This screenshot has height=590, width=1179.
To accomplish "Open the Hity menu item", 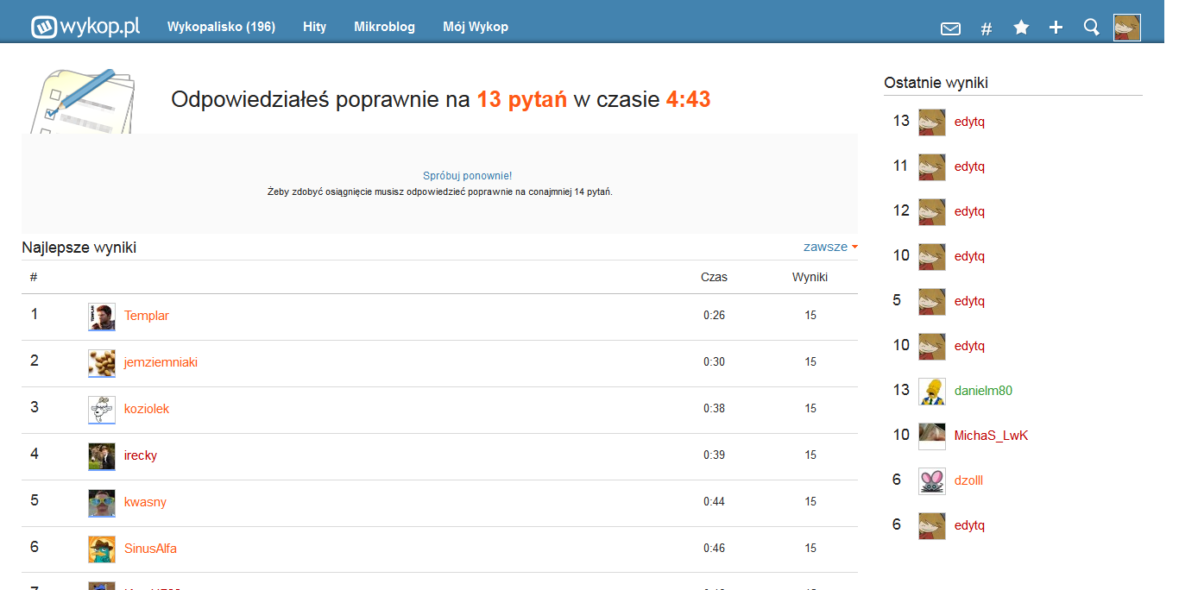I will pyautogui.click(x=315, y=27).
